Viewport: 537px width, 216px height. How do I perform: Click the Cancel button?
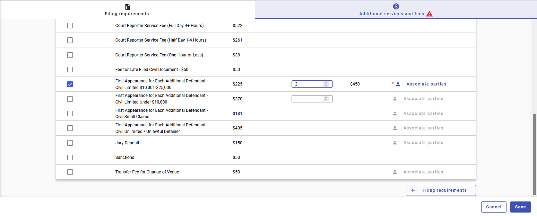(x=493, y=207)
